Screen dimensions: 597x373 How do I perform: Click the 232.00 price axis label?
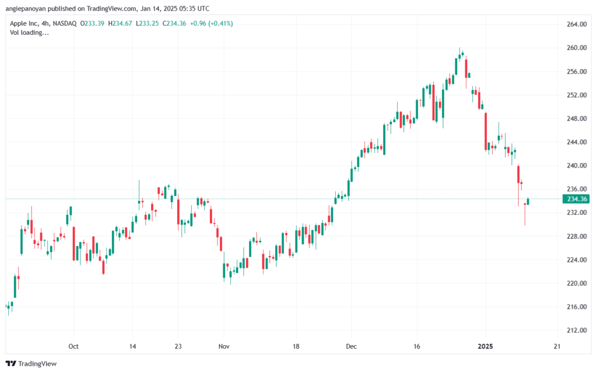[577, 213]
